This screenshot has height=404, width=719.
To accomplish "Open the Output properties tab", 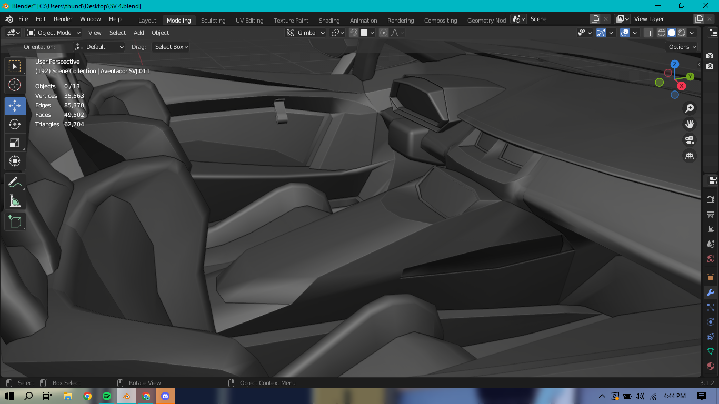I will click(711, 215).
